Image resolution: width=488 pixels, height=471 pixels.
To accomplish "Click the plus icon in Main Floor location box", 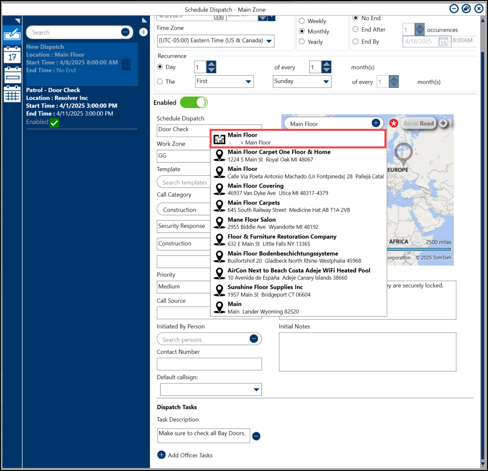I will [376, 123].
